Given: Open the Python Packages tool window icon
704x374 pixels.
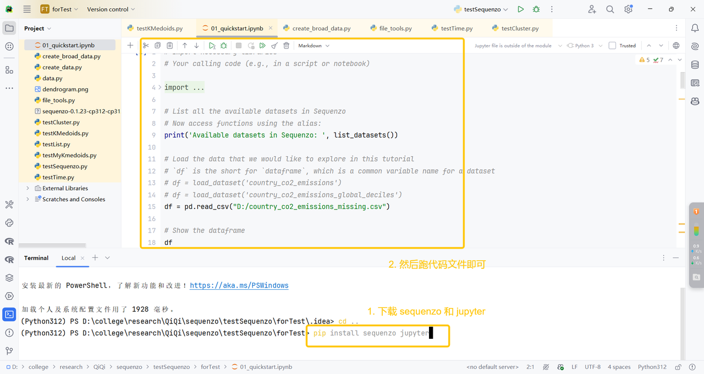Looking at the screenshot, I should point(9,278).
